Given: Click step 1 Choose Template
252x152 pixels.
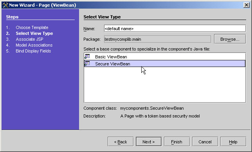Looking at the screenshot, I should pos(32,27).
